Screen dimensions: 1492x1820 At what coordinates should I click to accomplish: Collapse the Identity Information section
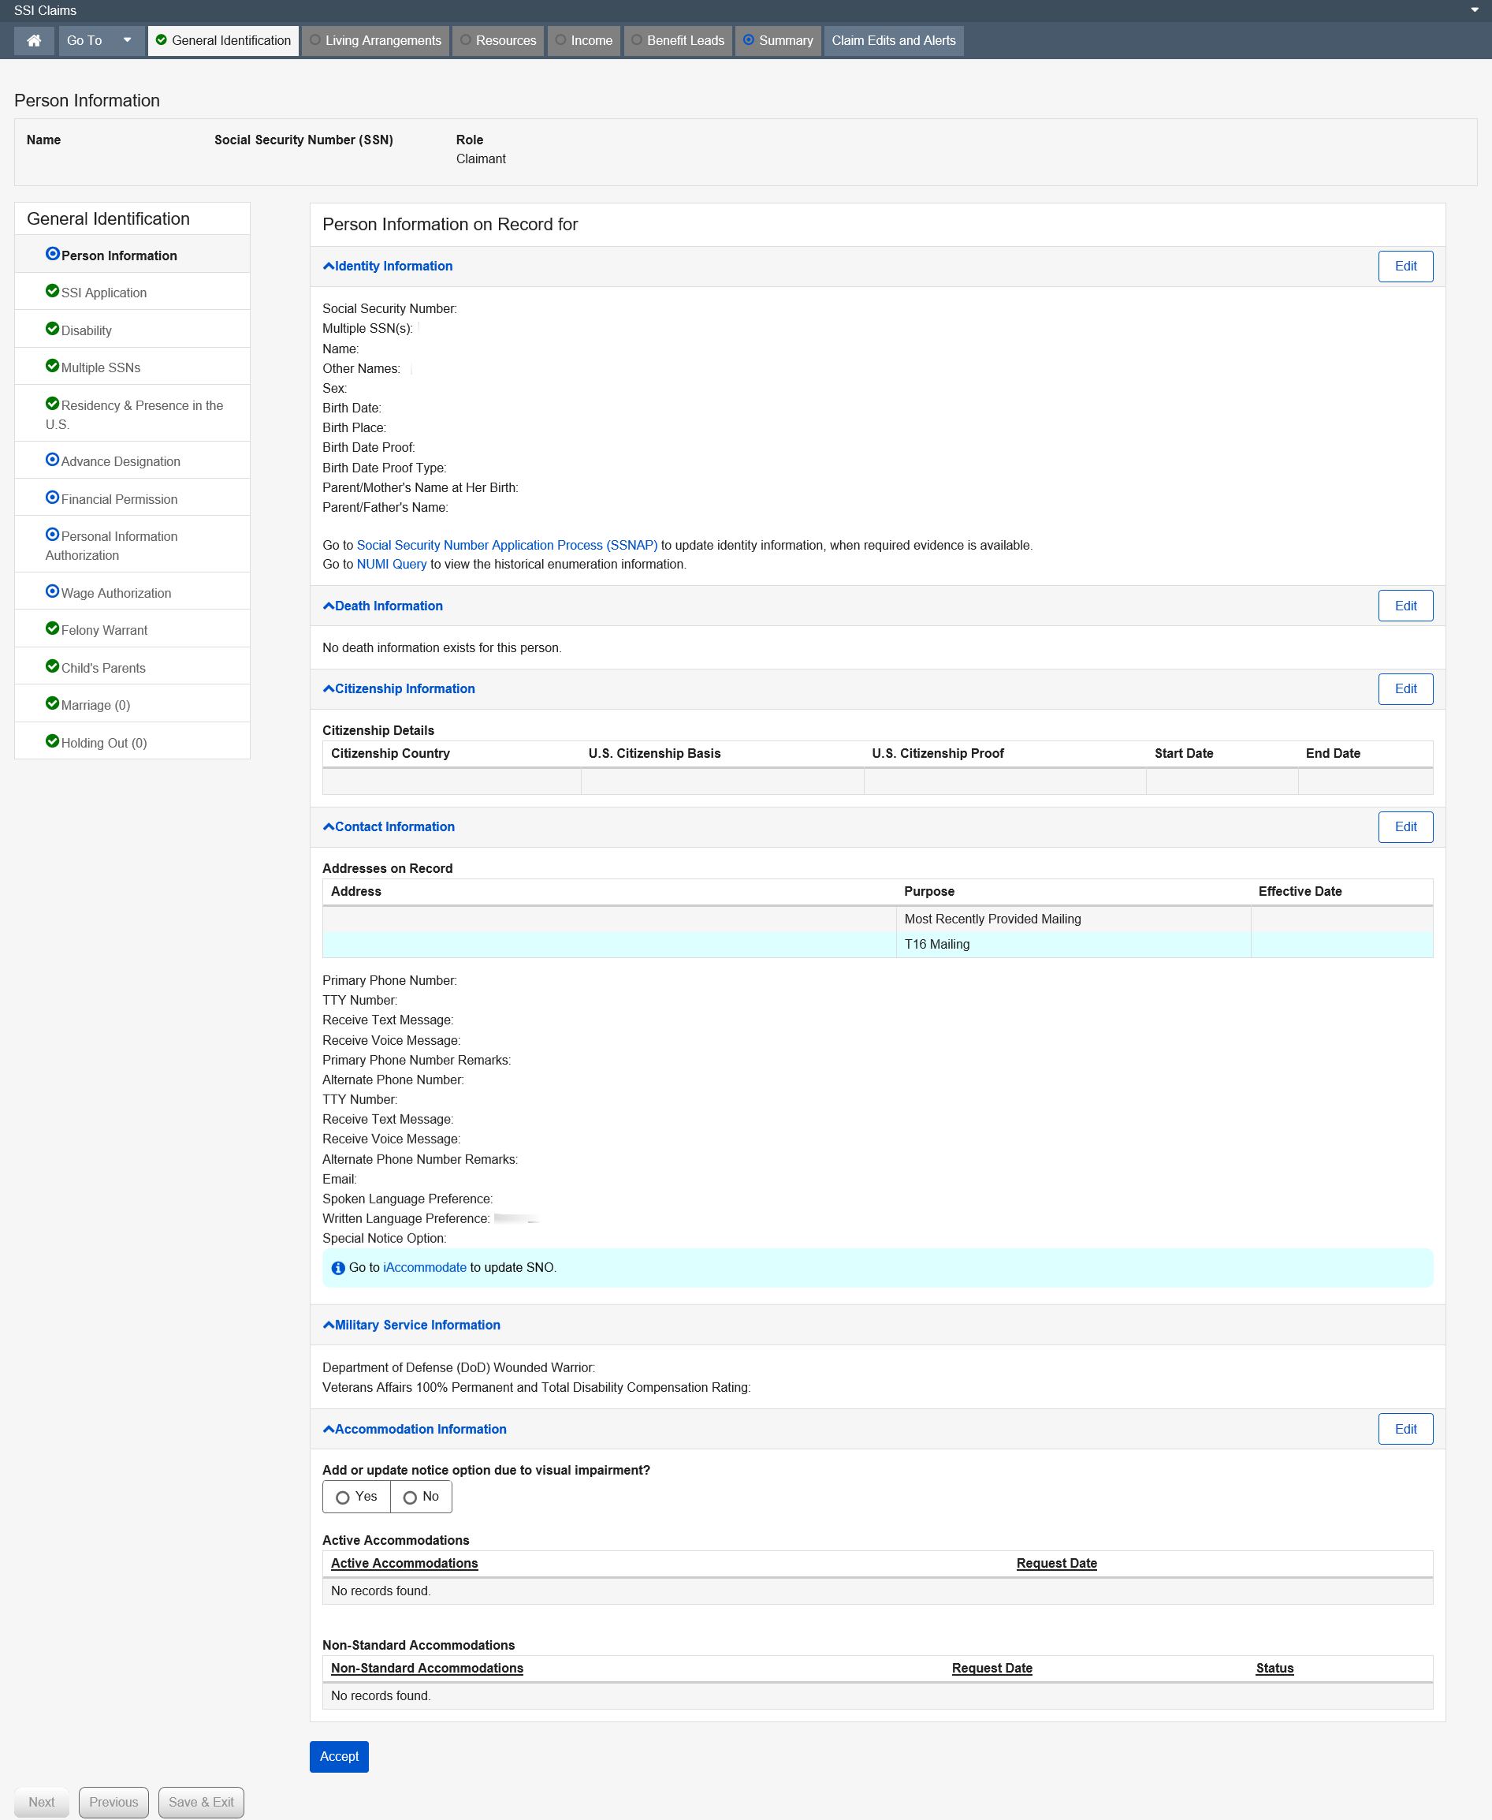point(388,267)
